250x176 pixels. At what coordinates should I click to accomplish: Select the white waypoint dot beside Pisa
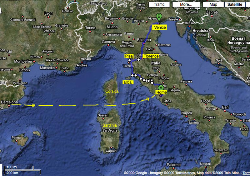pyautogui.click(x=129, y=60)
